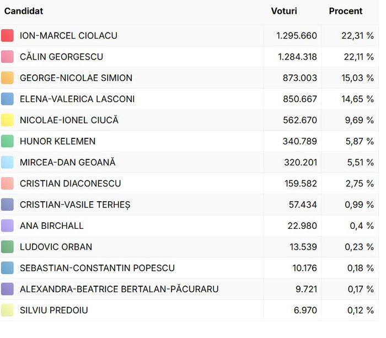Click the orange swatch for George-Nicolae Simion
Viewport: 386px width, 338px height.
[x=7, y=78]
